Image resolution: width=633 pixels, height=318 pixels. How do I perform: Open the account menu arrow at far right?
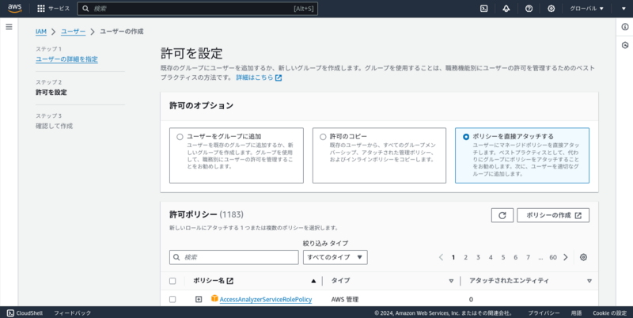pos(624,9)
